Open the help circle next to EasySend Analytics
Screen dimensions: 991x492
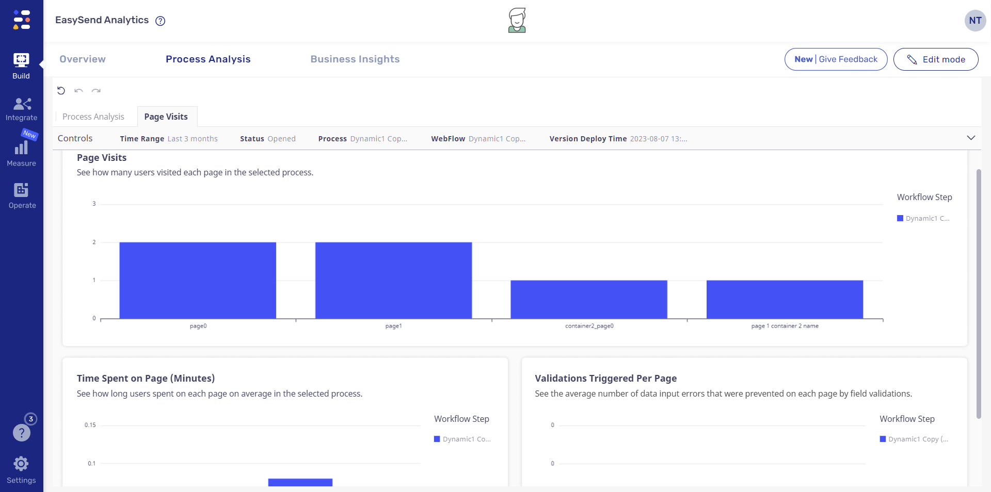(160, 21)
